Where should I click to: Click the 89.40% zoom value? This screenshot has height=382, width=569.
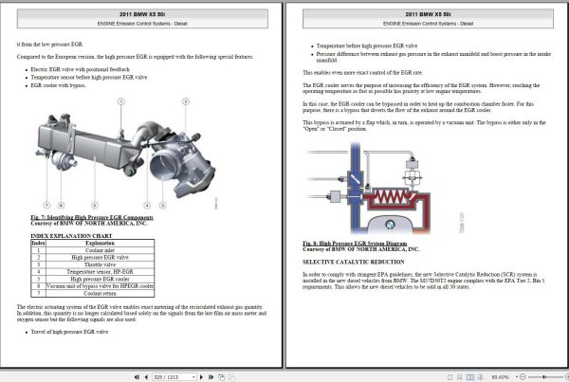tap(500, 377)
